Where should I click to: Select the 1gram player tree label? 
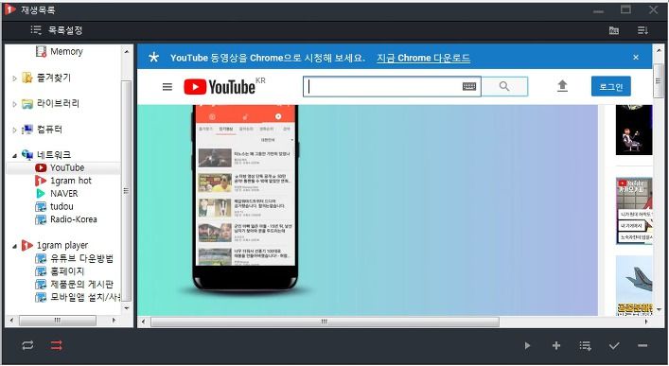click(62, 245)
